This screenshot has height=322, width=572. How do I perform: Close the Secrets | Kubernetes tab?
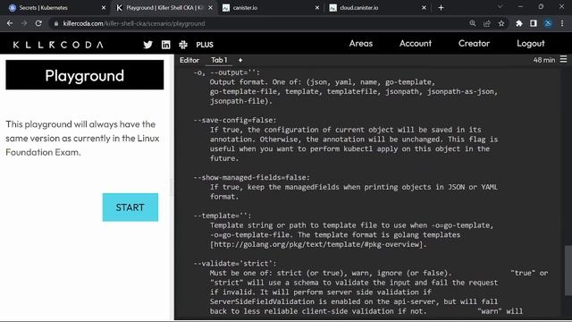(x=104, y=7)
